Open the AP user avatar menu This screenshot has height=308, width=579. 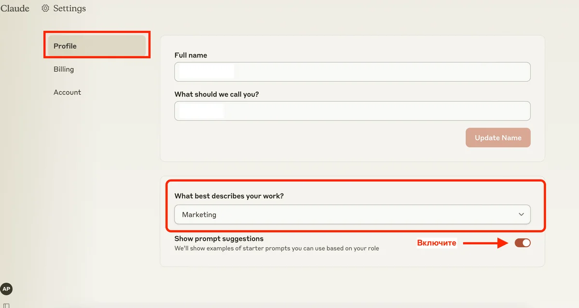(x=6, y=289)
